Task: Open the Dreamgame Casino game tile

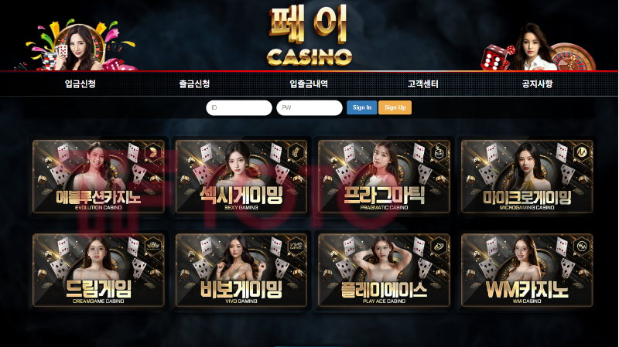Action: coord(98,270)
